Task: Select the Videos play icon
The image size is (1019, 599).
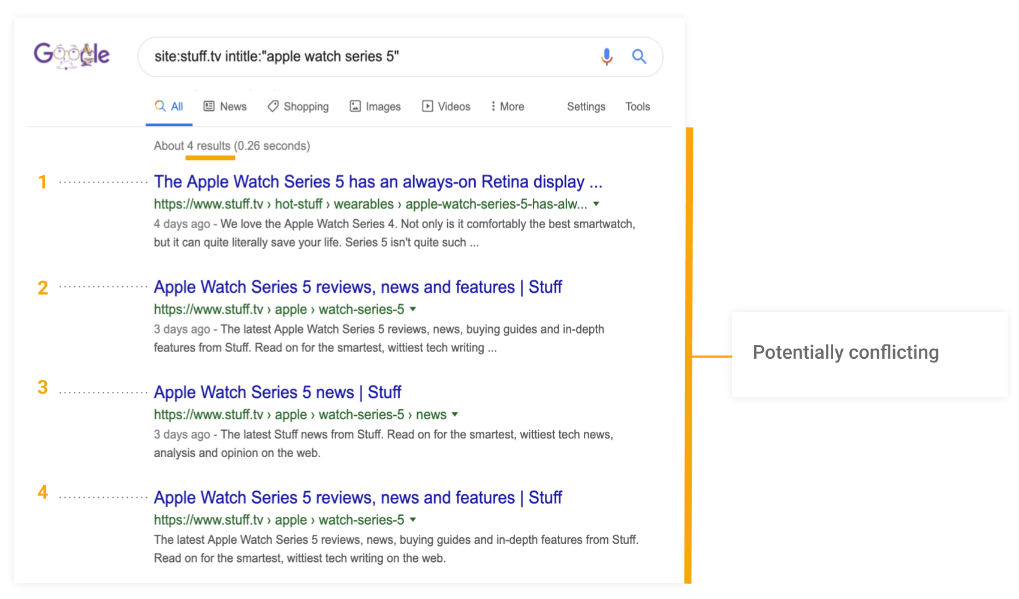Action: (x=427, y=106)
